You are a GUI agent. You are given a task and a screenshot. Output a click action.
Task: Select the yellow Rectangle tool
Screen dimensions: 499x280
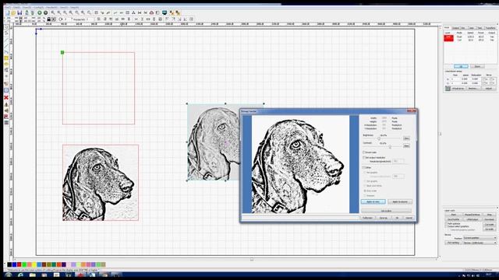pos(6,58)
